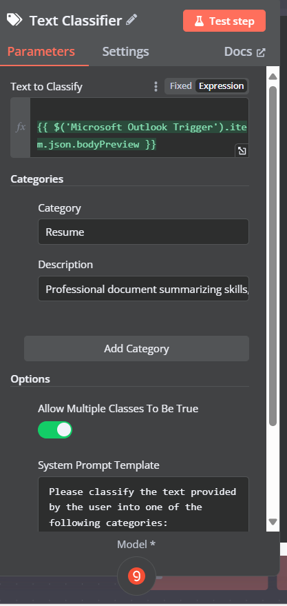Image resolution: width=287 pixels, height=606 pixels.
Task: Open the Parameters tab
Action: tap(41, 52)
